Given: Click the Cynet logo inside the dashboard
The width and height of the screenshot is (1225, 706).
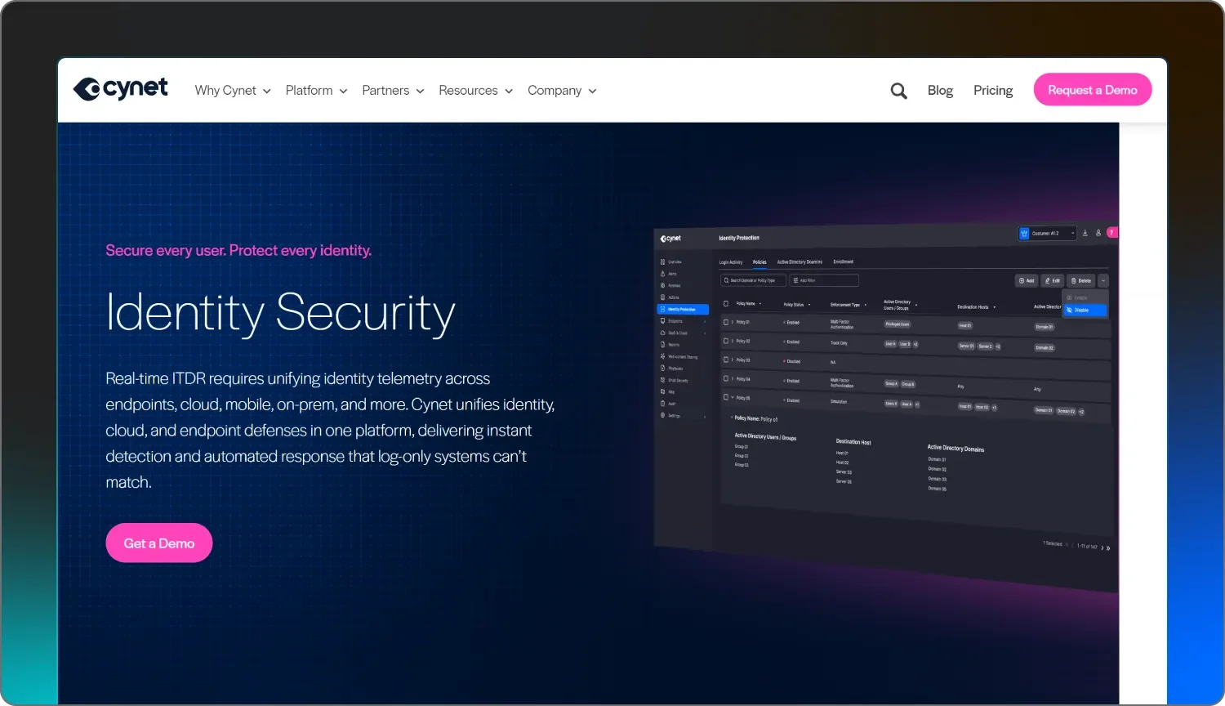Looking at the screenshot, I should coord(670,239).
